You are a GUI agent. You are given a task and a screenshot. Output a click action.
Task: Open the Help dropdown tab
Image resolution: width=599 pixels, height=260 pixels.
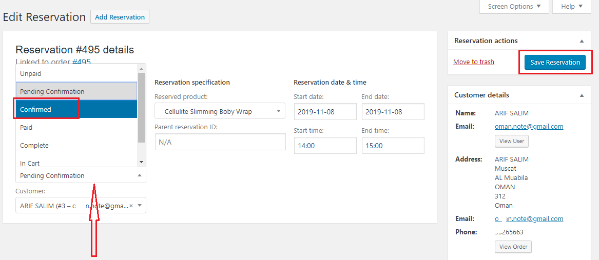[572, 7]
